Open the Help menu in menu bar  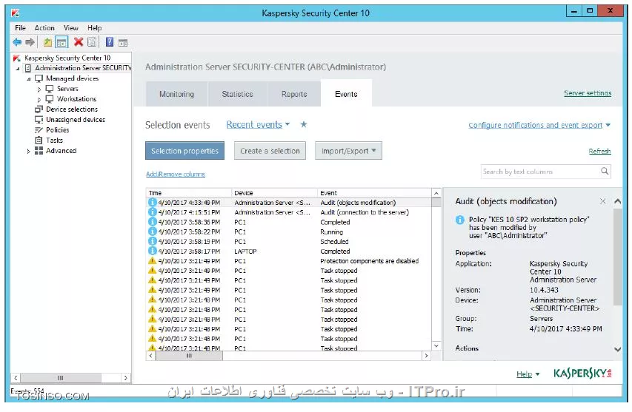[x=94, y=28]
